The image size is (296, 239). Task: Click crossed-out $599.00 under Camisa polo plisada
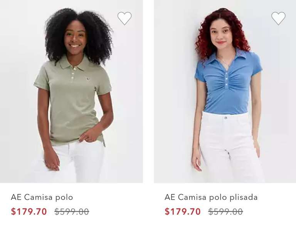tap(225, 211)
